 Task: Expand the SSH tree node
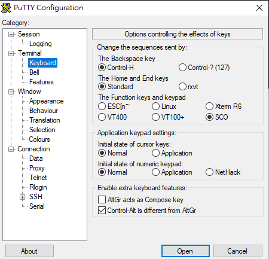[22, 197]
